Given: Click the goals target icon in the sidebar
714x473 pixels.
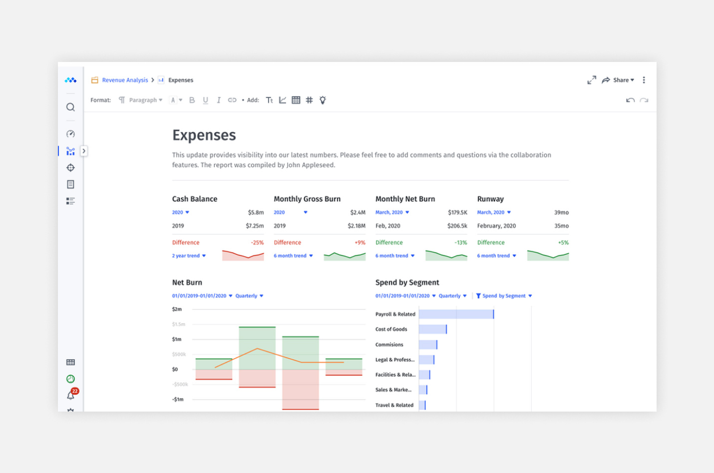Looking at the screenshot, I should point(70,168).
